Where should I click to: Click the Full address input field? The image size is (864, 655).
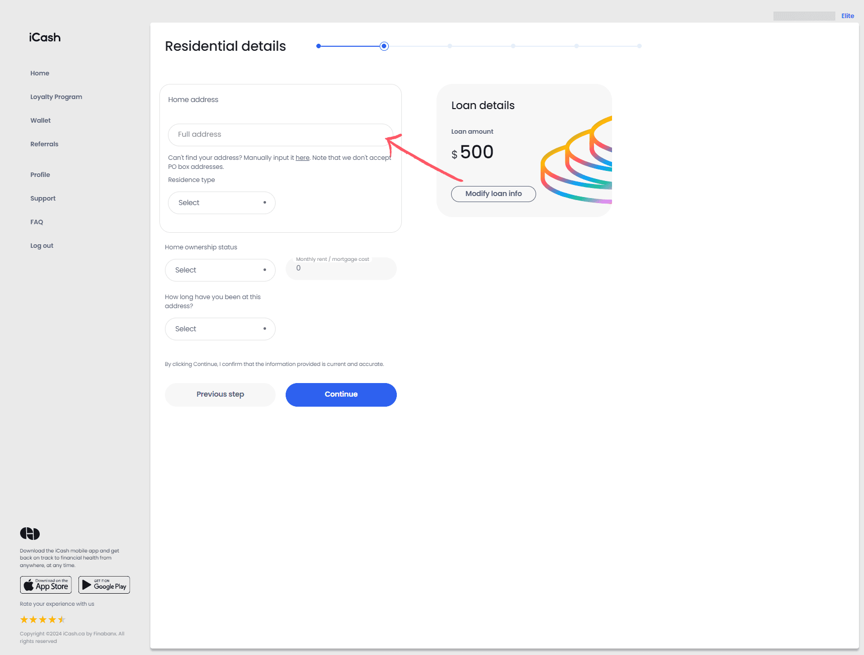point(280,135)
